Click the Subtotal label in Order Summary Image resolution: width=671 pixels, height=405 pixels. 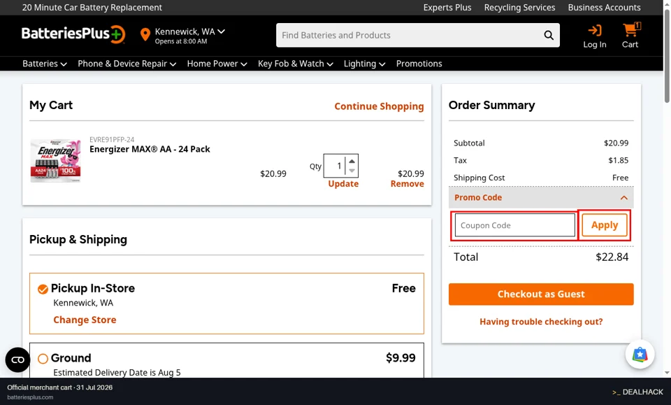pyautogui.click(x=469, y=143)
